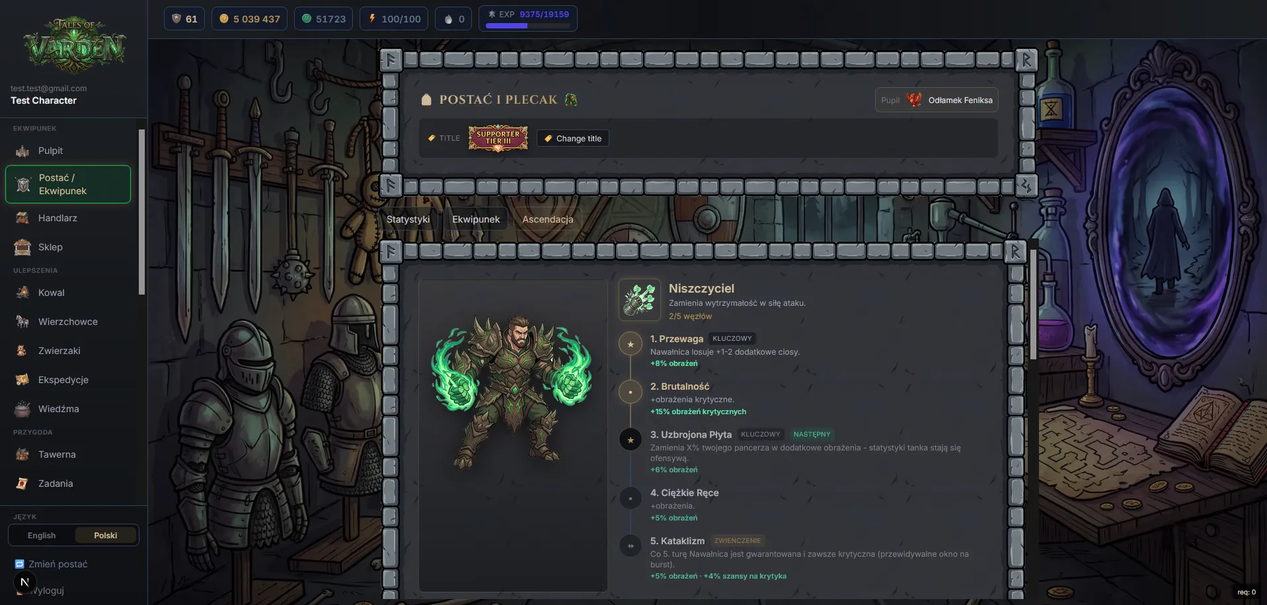Click the lightning energy icon
This screenshot has width=1267, height=605.
coord(372,18)
